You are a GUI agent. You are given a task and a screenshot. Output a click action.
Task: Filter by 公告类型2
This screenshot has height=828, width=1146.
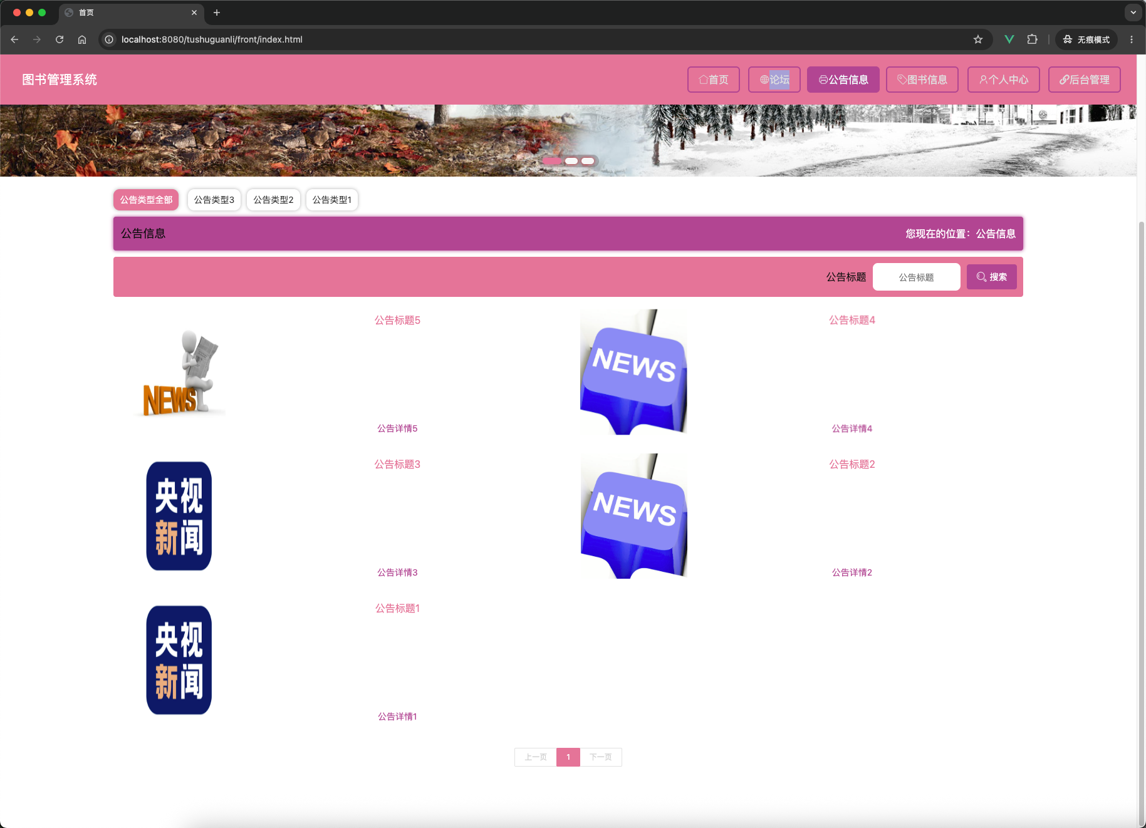[x=274, y=200]
